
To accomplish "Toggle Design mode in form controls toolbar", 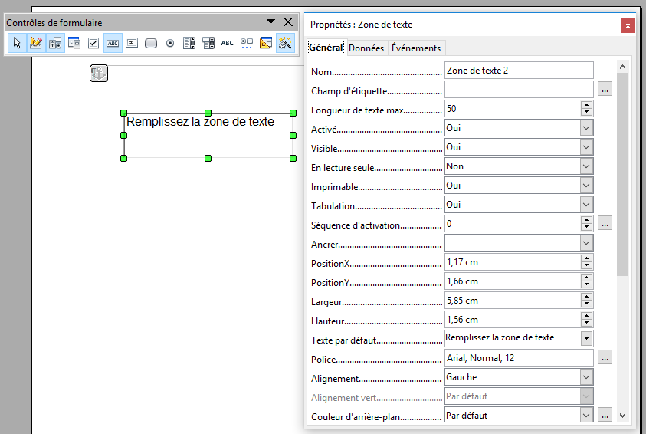I will tap(36, 43).
